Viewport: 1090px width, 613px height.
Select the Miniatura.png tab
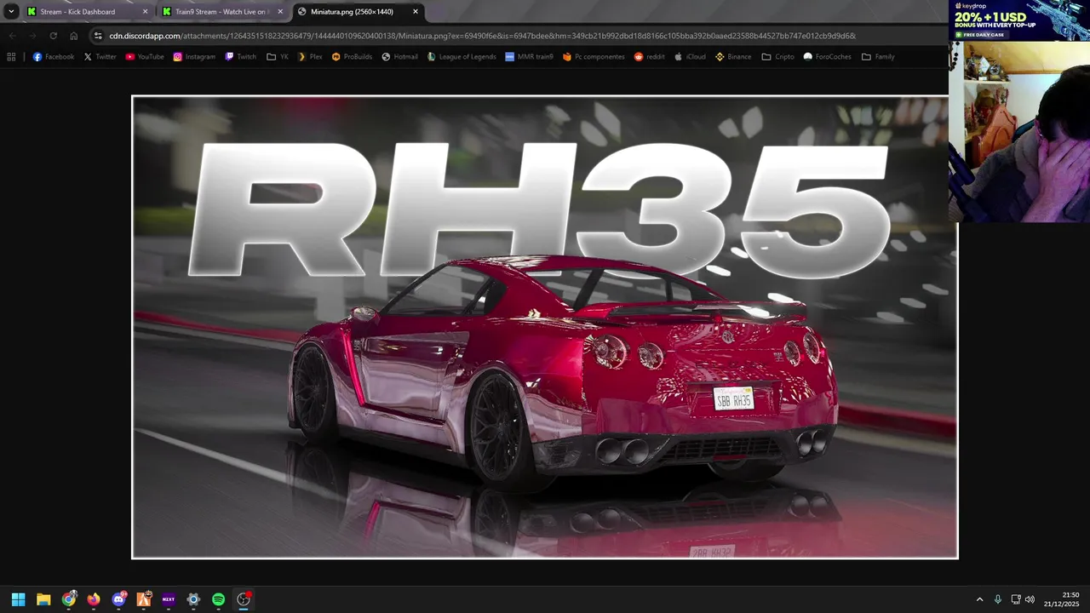tap(352, 12)
